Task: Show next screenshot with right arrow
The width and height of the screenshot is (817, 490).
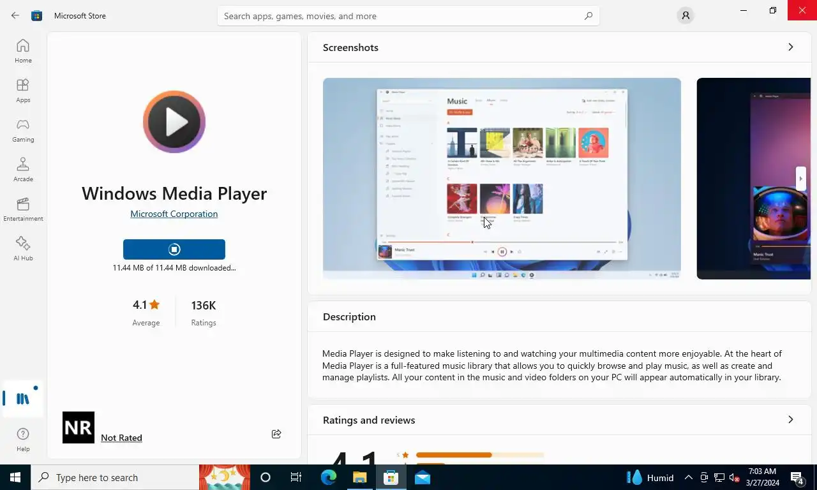Action: pyautogui.click(x=800, y=179)
